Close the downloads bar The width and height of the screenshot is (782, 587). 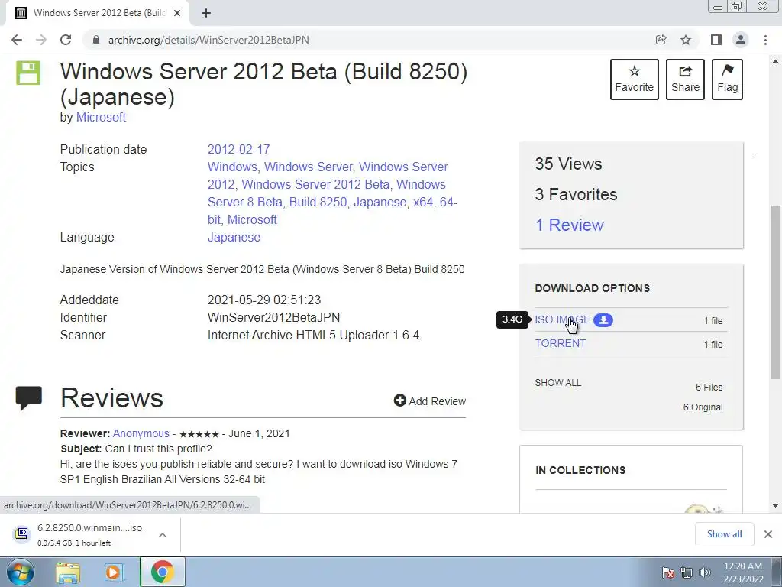768,534
